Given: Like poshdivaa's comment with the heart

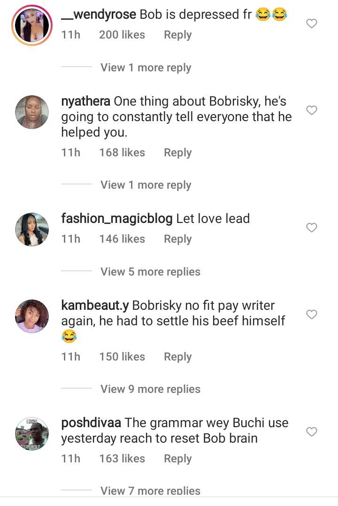Looking at the screenshot, I should pyautogui.click(x=312, y=431).
